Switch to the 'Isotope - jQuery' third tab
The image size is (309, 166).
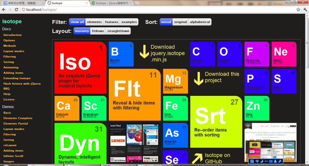point(112,3)
